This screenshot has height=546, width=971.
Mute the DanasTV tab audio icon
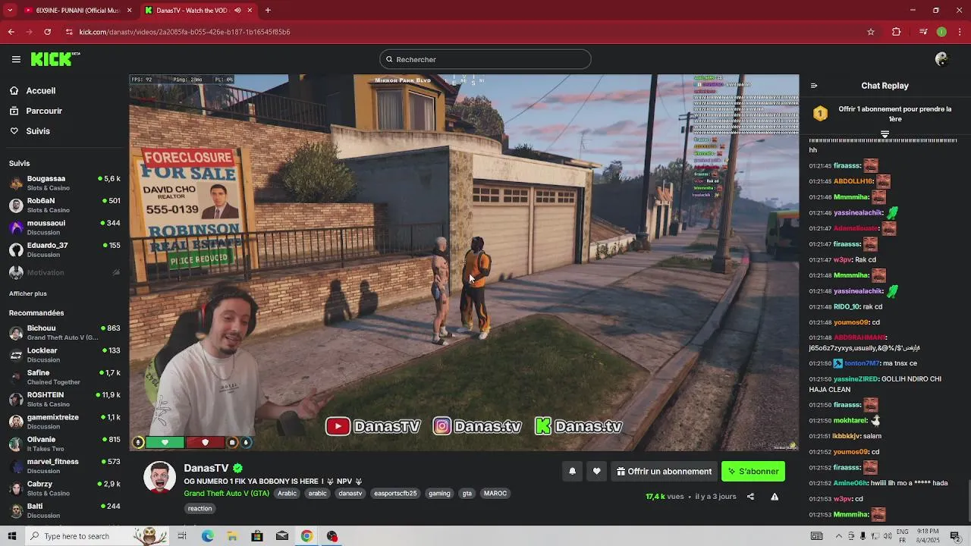click(x=237, y=11)
